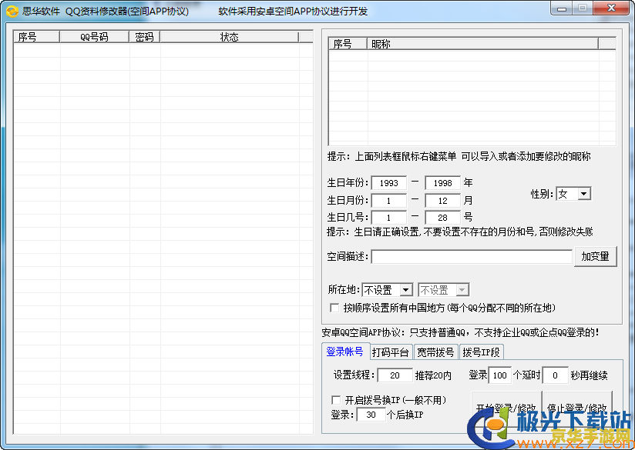Click the app icon in the title bar
635x450 pixels.
(12, 11)
